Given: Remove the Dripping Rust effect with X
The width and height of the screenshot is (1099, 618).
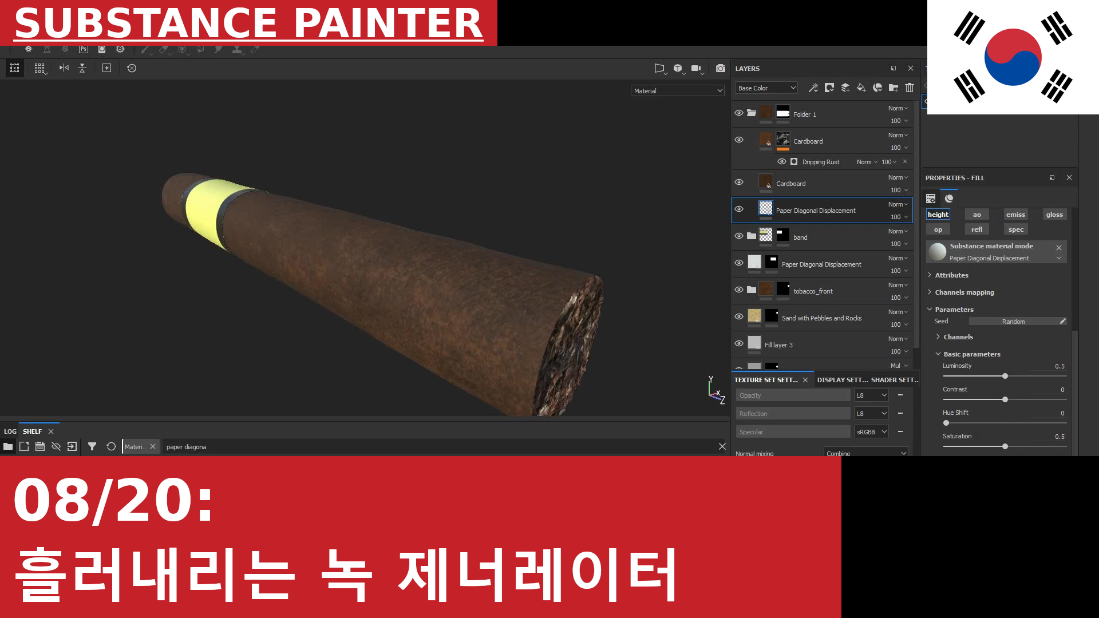Looking at the screenshot, I should [905, 162].
